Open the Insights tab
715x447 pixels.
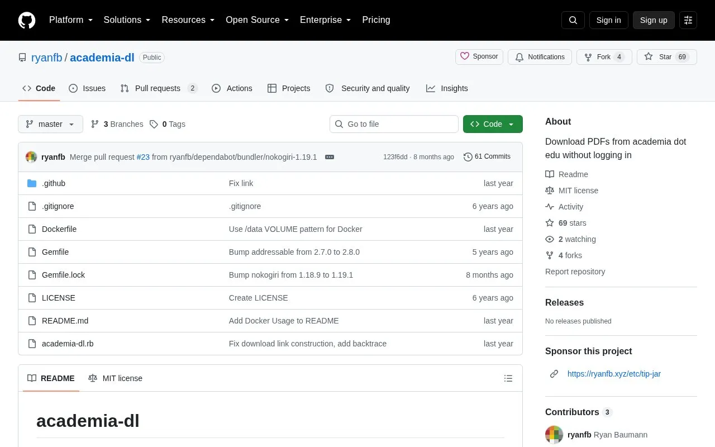pyautogui.click(x=447, y=88)
